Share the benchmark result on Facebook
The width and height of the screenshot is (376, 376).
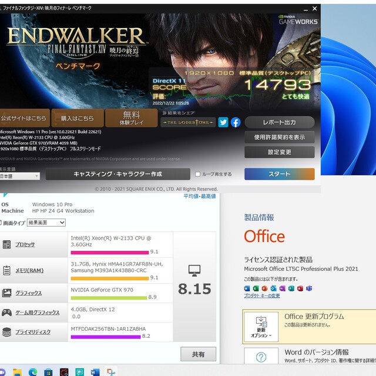pos(236,122)
